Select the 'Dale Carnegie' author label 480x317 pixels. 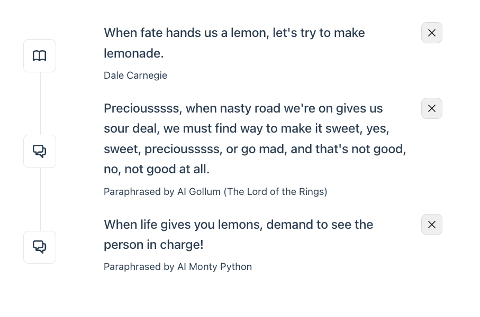coord(135,75)
